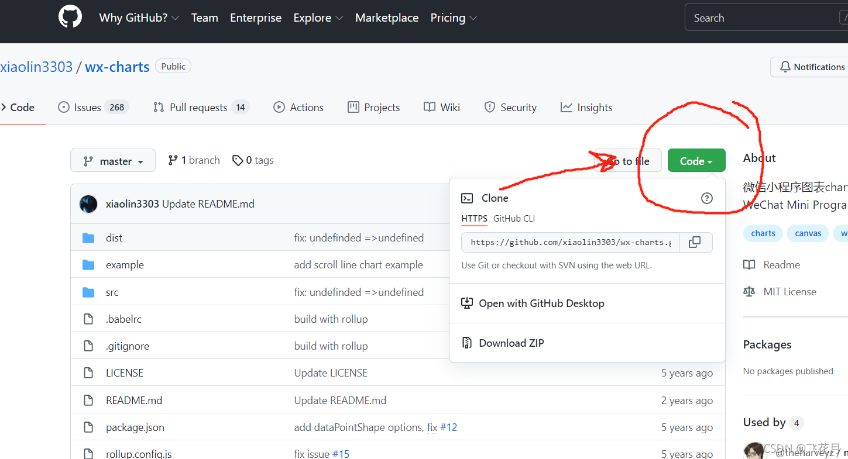Screen dimensions: 848x459
Task: Click issue #15 link in rollup.config.js commit
Action: click(x=341, y=454)
